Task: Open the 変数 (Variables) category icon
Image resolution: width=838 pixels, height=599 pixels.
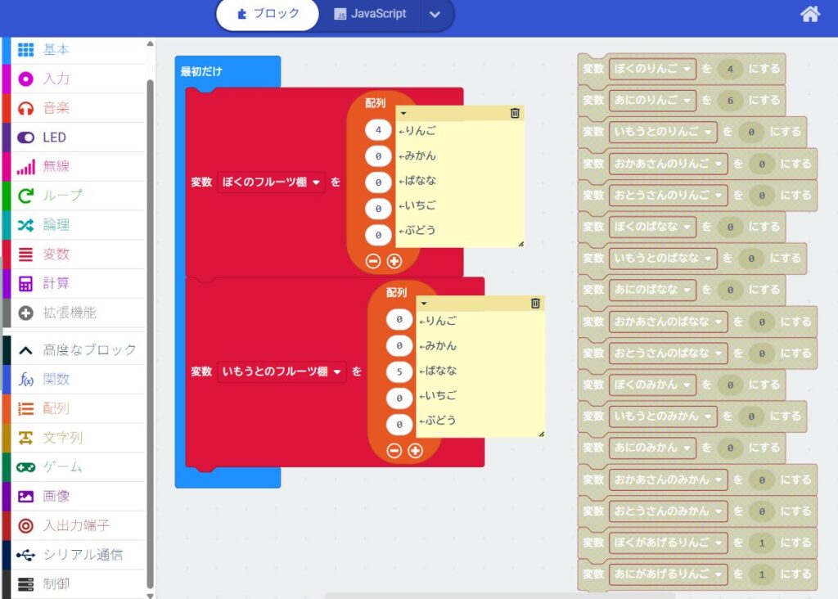Action: 25,254
